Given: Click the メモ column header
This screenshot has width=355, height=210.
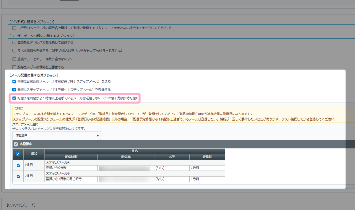Looking at the screenshot, I should [x=172, y=157].
